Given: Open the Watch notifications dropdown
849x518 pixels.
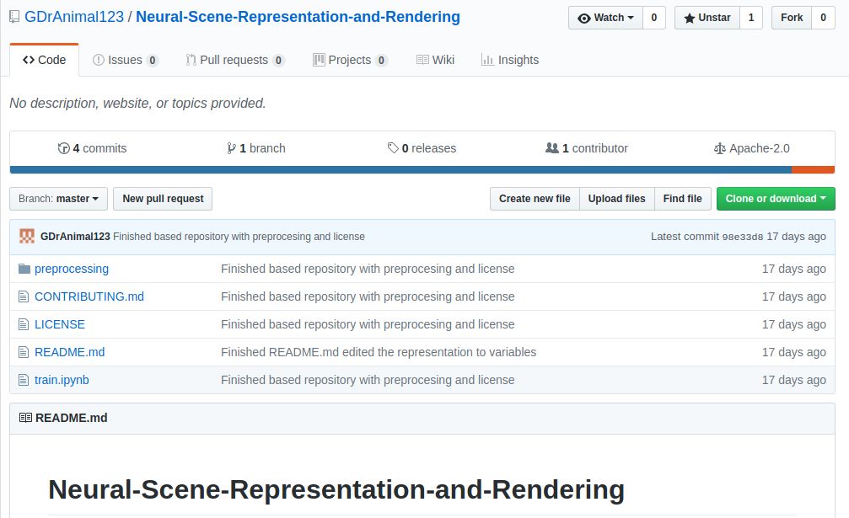Looking at the screenshot, I should click(605, 18).
